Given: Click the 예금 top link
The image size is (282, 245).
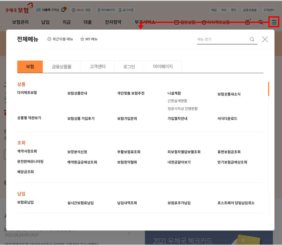Looking at the screenshot, I should (214, 10).
